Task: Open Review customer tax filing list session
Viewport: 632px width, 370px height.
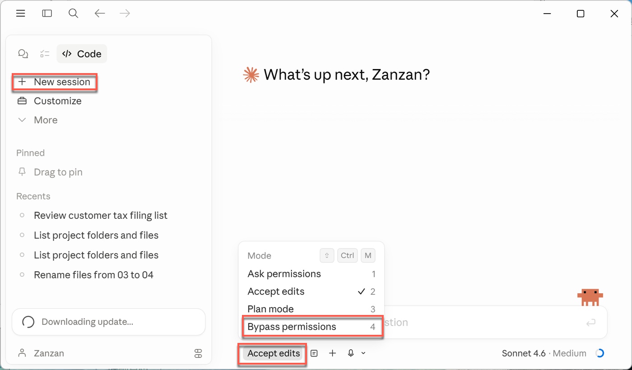Action: (x=101, y=216)
